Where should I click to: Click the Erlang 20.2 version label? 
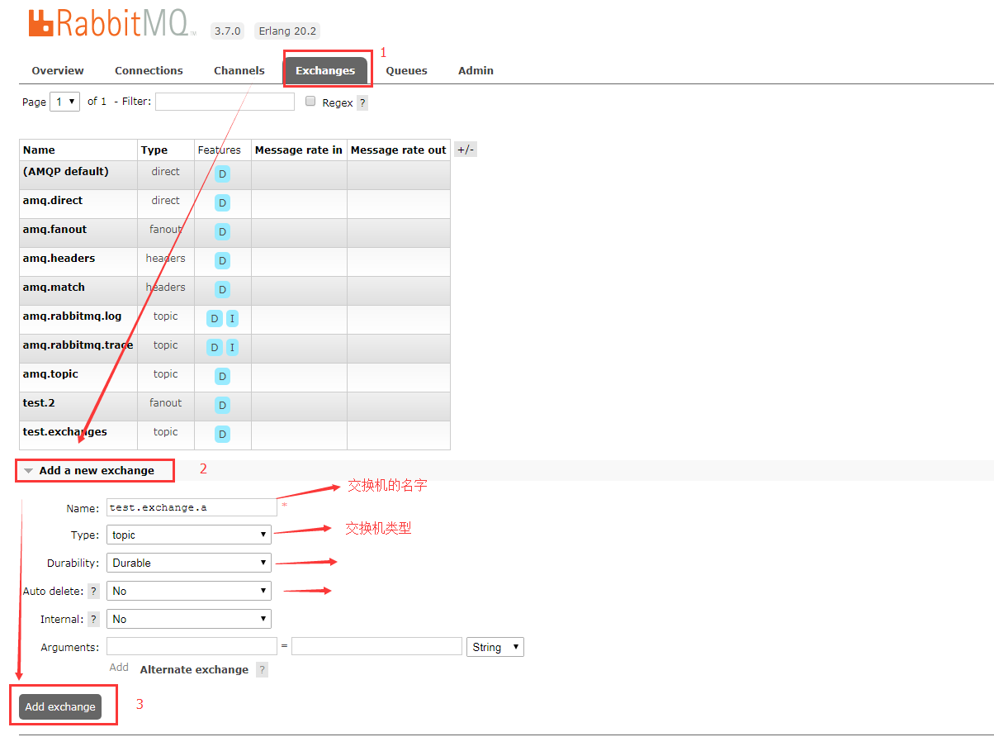[x=286, y=31]
